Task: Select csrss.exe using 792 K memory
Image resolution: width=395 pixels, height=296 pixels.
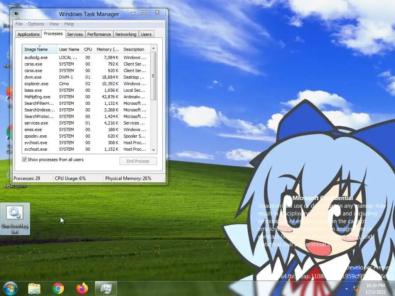Action: [86, 64]
